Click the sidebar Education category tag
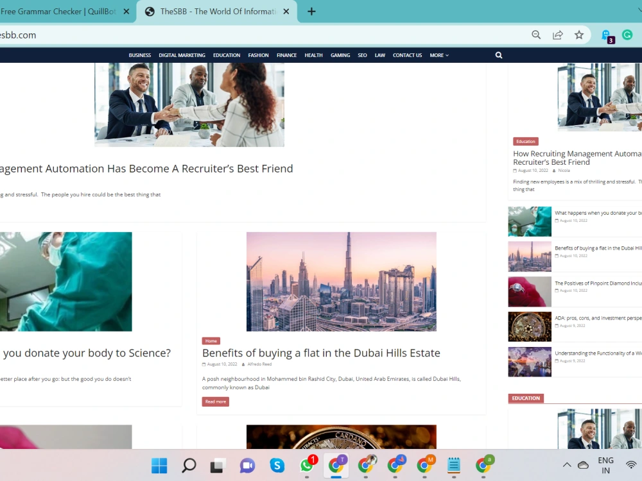The image size is (642, 481). 526,142
